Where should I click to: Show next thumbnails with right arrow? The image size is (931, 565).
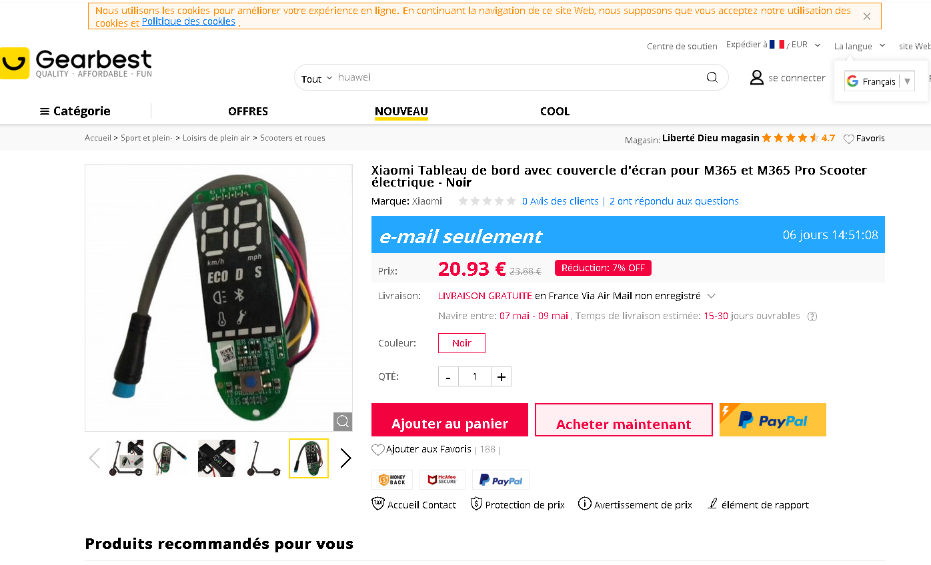345,458
